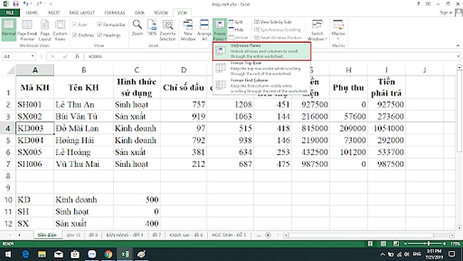Image resolution: width=463 pixels, height=261 pixels.
Task: Click Synchronous Scrolling option
Action: [x=277, y=29]
